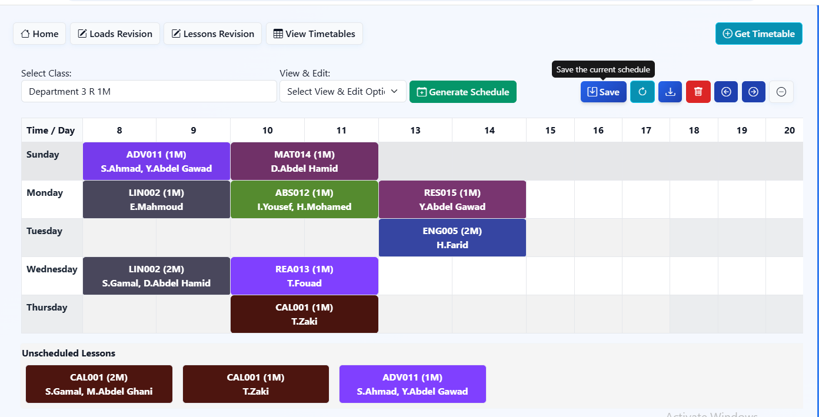Image resolution: width=819 pixels, height=417 pixels.
Task: Select the unscheduled CAL001 (2M) lesson block
Action: tap(98, 384)
